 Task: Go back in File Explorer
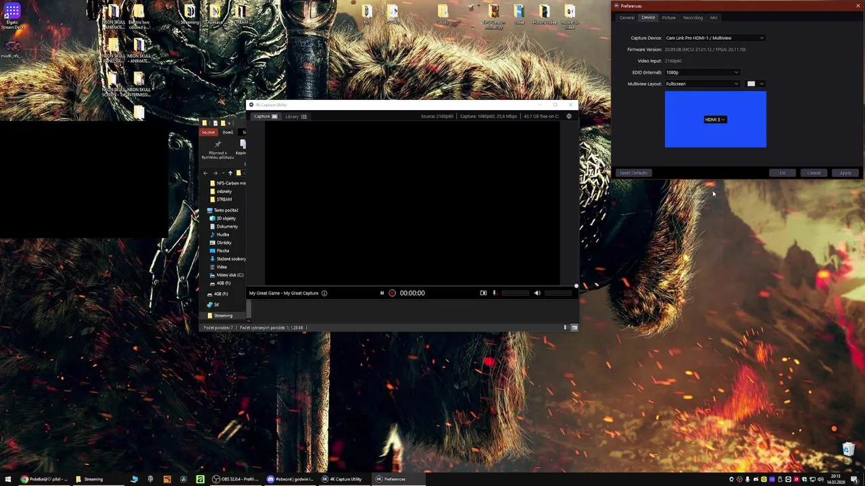(x=205, y=173)
